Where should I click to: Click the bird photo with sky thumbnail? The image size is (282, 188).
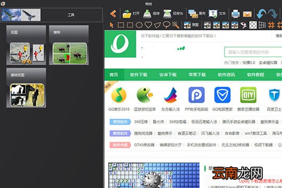pos(11,15)
